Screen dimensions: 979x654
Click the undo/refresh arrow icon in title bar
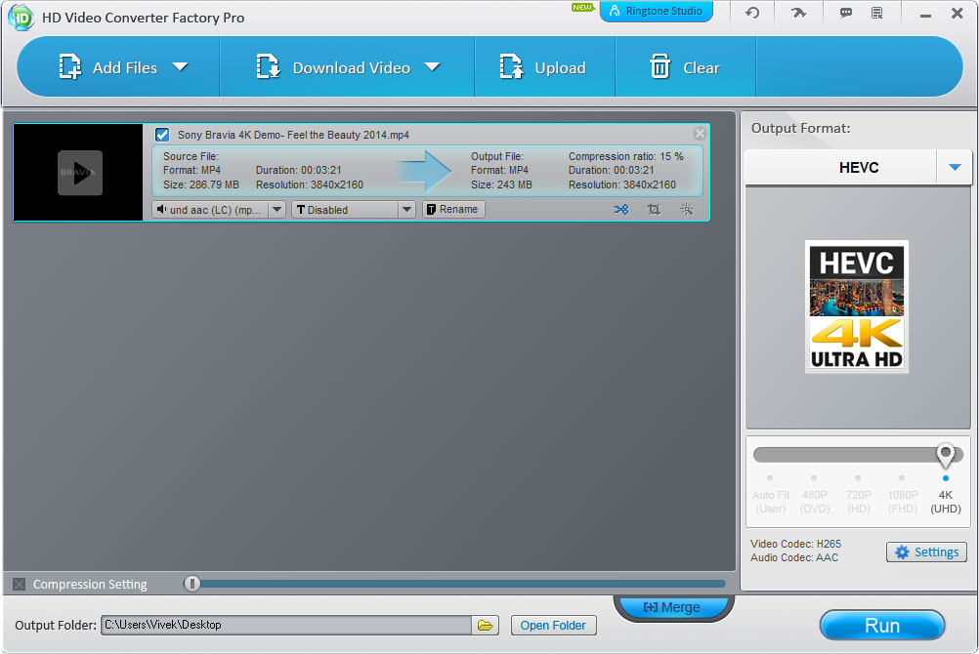point(752,13)
